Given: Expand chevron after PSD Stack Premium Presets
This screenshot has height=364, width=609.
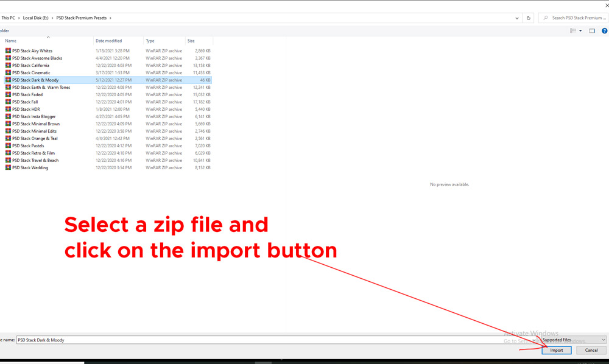Looking at the screenshot, I should pyautogui.click(x=110, y=18).
